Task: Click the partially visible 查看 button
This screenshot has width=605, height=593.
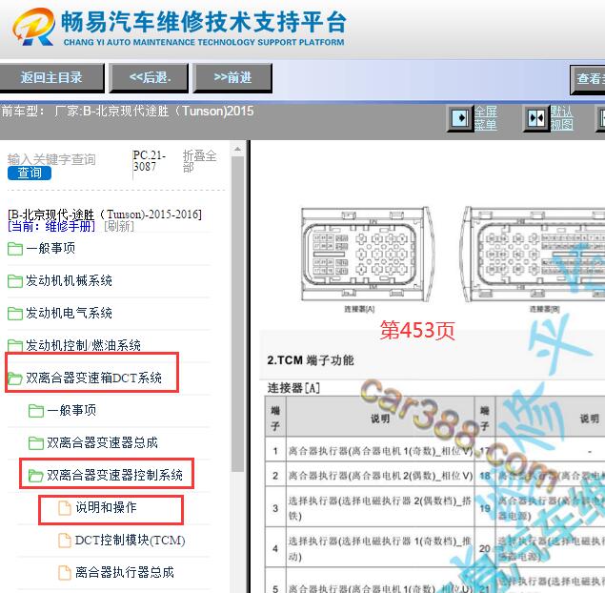Action: pos(587,79)
